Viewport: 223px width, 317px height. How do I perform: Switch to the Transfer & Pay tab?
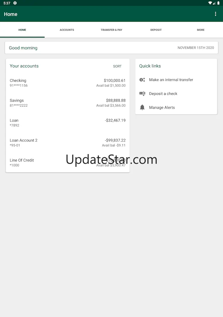[111, 30]
